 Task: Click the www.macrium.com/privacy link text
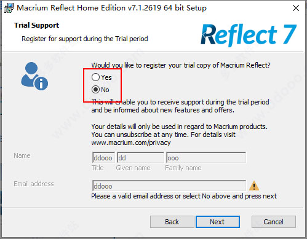tap(131, 143)
